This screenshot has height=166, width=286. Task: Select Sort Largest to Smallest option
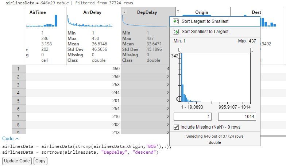coord(205,21)
